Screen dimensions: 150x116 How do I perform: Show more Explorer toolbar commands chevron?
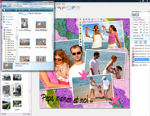tap(39, 10)
